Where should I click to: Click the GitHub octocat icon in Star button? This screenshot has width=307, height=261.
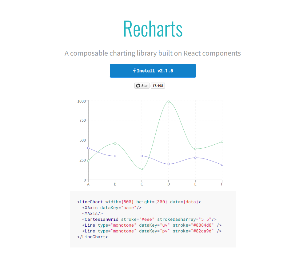point(138,86)
